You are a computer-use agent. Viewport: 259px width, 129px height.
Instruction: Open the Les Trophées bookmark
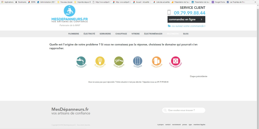pyautogui.click(x=236, y=2)
